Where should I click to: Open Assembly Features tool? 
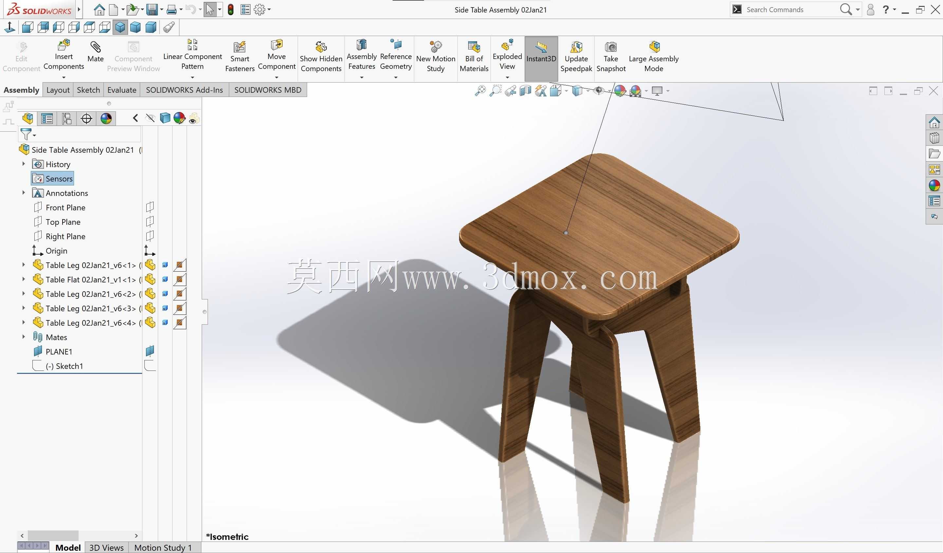point(361,55)
